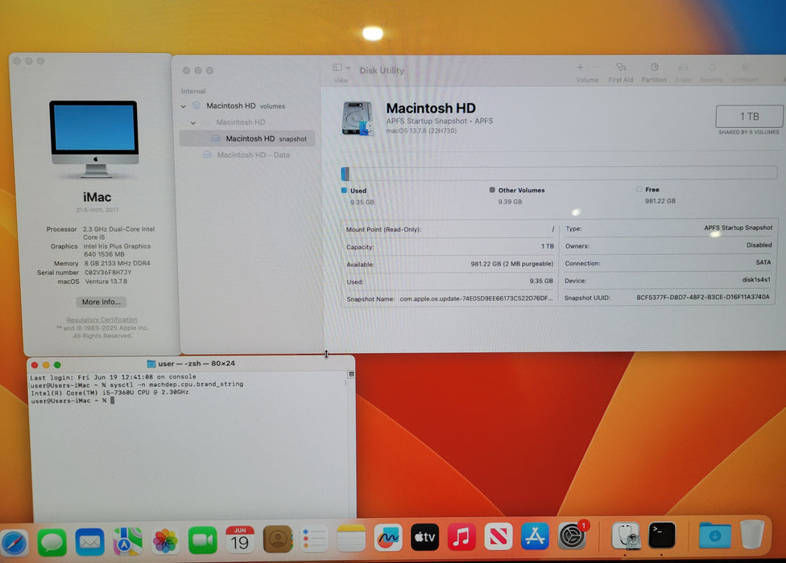Image resolution: width=786 pixels, height=563 pixels.
Task: Open Apple TV from the Dock
Action: [x=424, y=537]
